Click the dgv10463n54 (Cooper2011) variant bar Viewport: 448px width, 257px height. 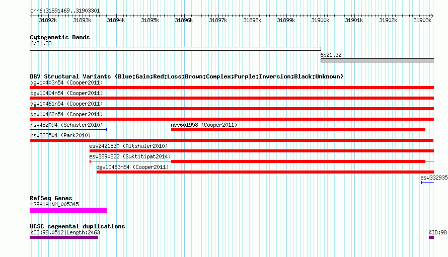click(265, 172)
